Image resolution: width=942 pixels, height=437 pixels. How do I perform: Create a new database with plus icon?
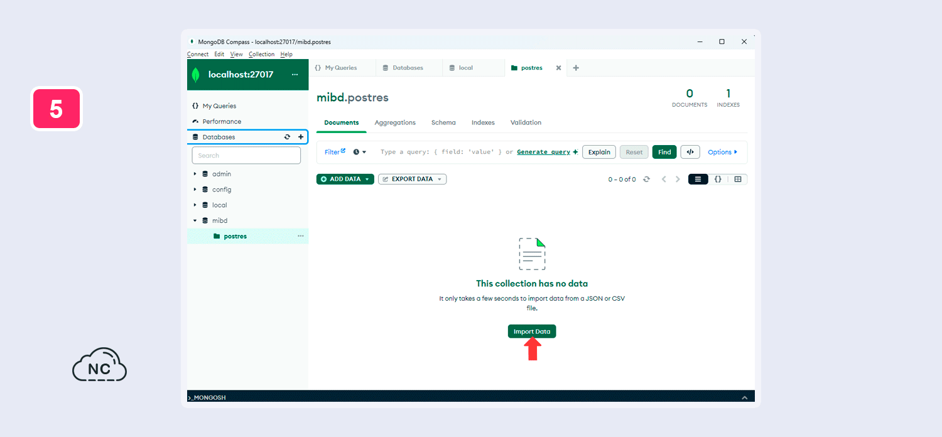pos(300,137)
